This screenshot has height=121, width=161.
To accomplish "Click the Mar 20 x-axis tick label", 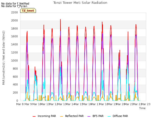I will (x=120, y=104).
